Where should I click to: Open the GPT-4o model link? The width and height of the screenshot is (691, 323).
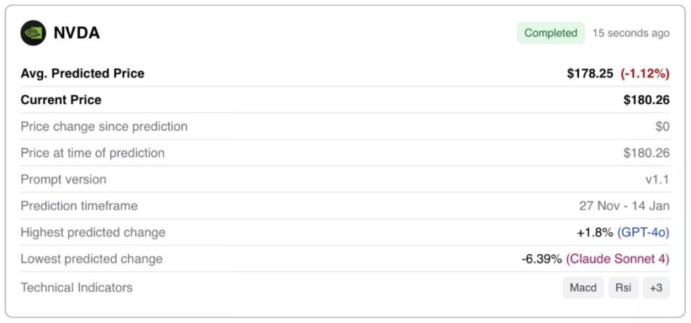click(644, 233)
